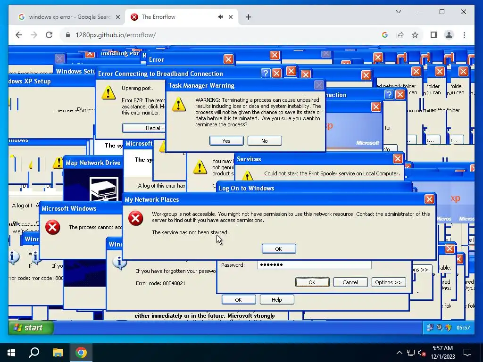The height and width of the screenshot is (362, 483).
Task: Click the Print Spooler service error message
Action: tap(332, 173)
